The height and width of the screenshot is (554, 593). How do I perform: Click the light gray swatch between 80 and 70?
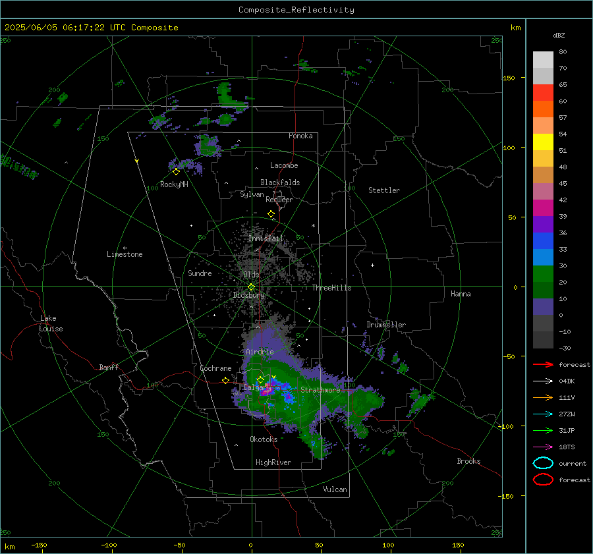coord(543,59)
